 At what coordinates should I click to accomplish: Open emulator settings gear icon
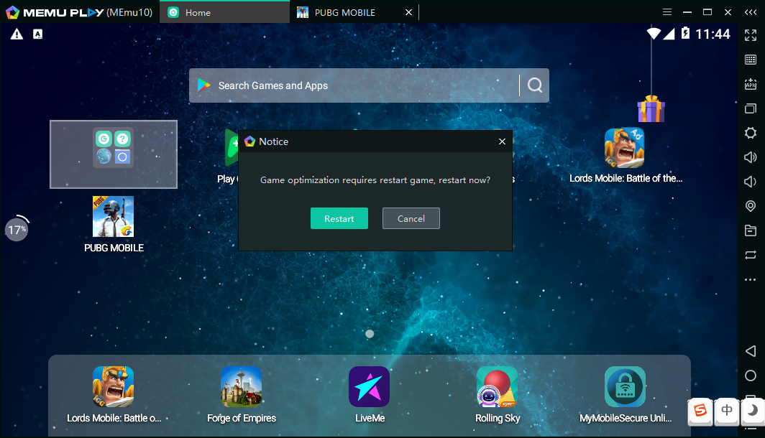pos(750,133)
